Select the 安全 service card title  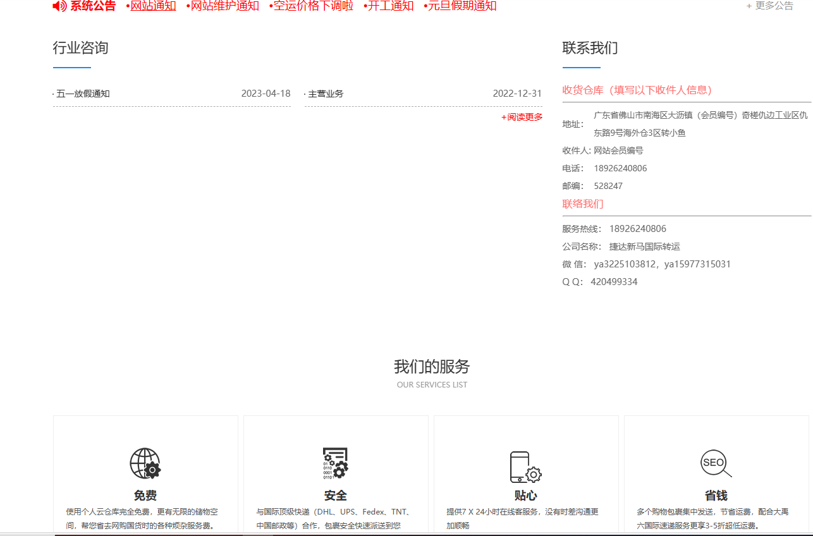point(335,496)
